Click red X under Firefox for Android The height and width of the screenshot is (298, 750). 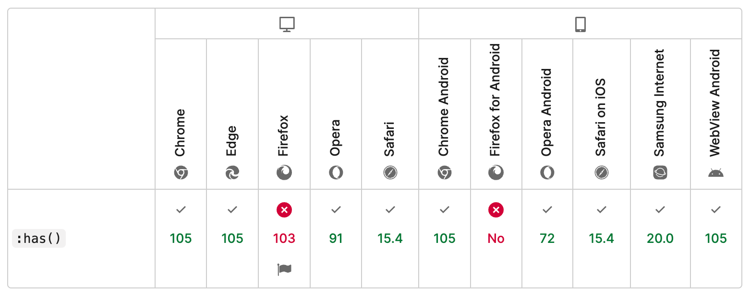click(x=496, y=209)
